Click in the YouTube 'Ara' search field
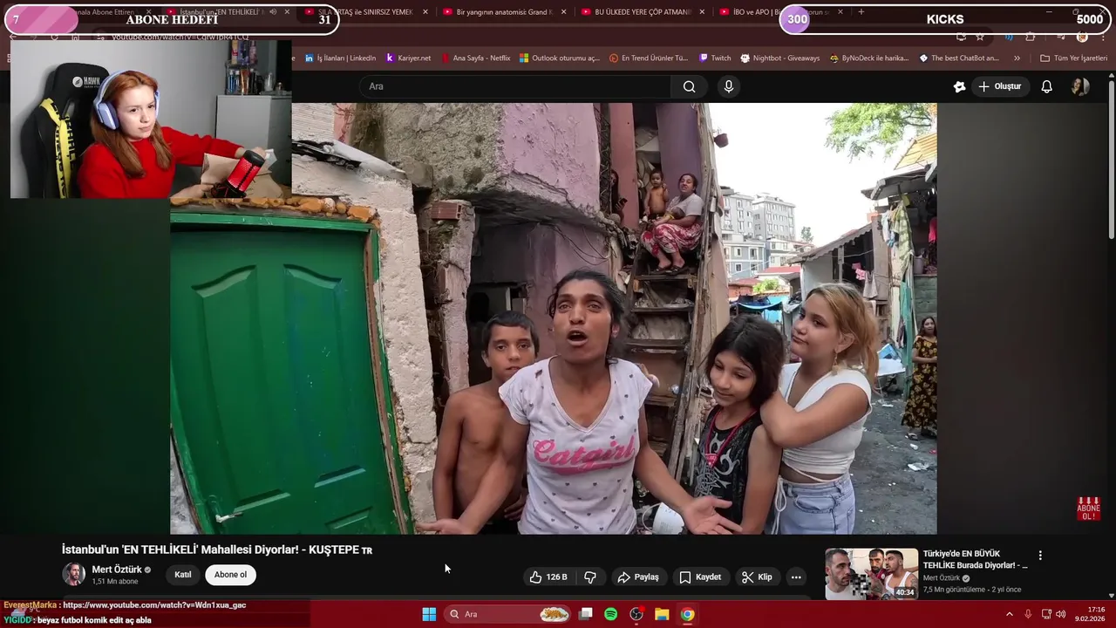1116x628 pixels. click(x=514, y=86)
